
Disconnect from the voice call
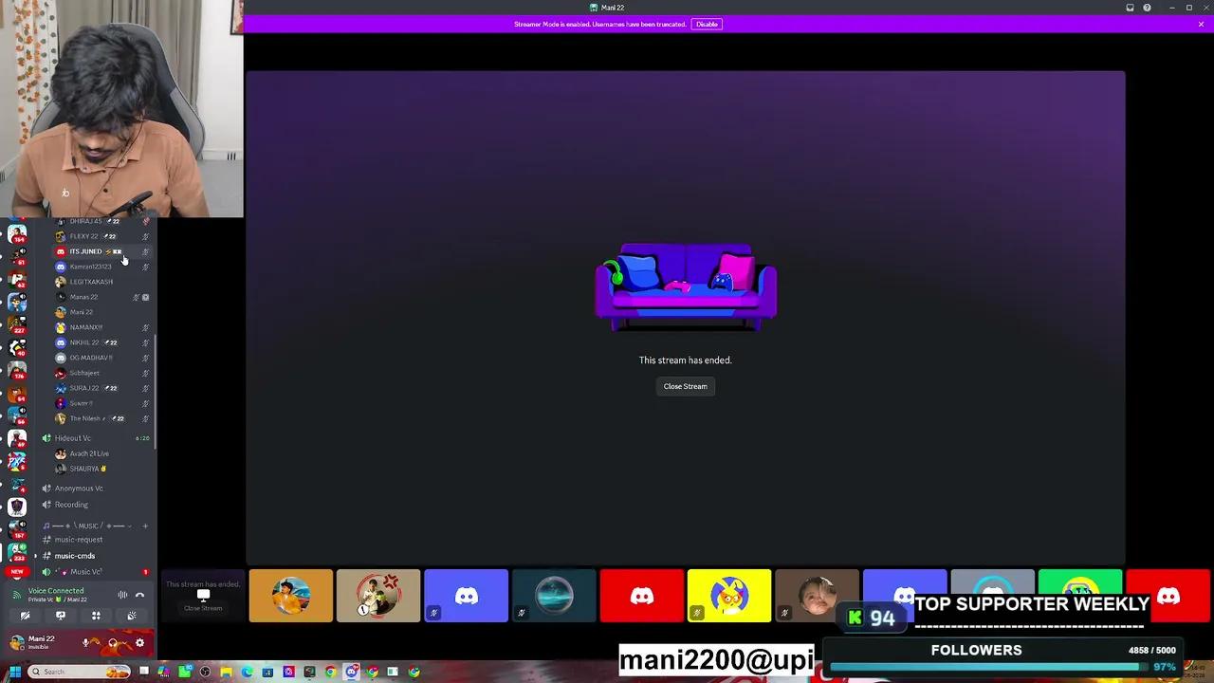pos(139,595)
